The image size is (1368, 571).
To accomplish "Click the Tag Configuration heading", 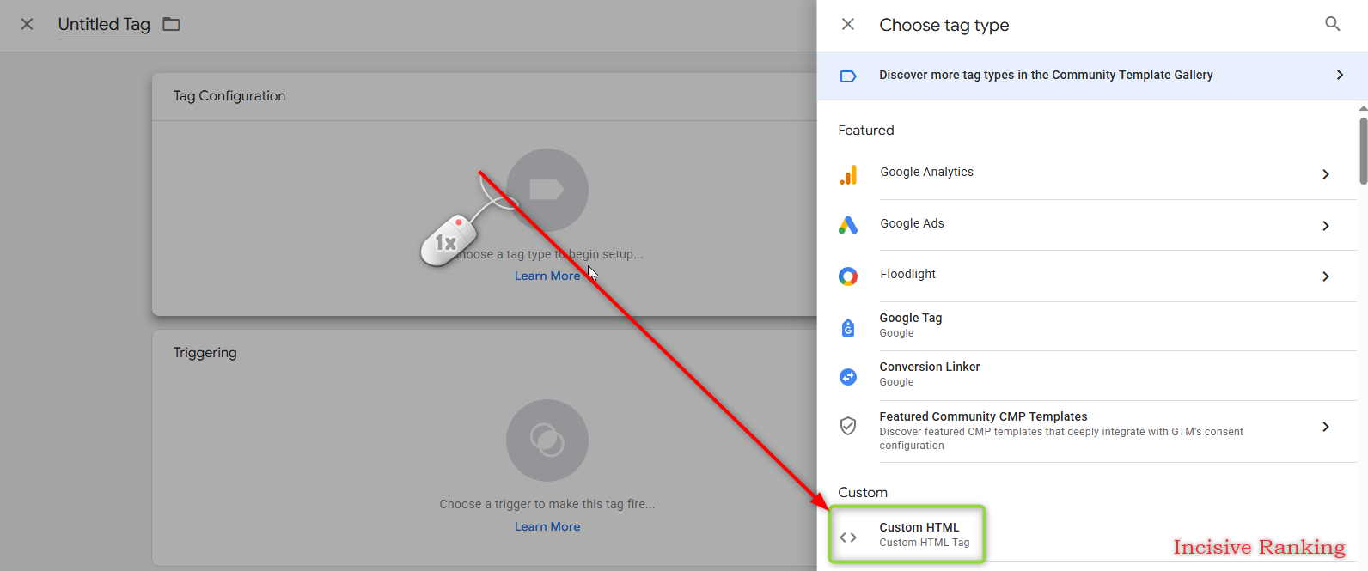I will click(x=229, y=96).
